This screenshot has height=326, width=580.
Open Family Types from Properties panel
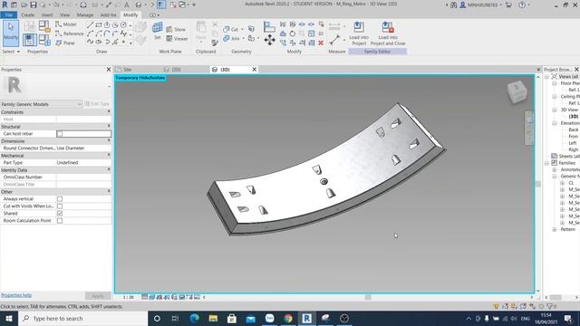coord(44,40)
